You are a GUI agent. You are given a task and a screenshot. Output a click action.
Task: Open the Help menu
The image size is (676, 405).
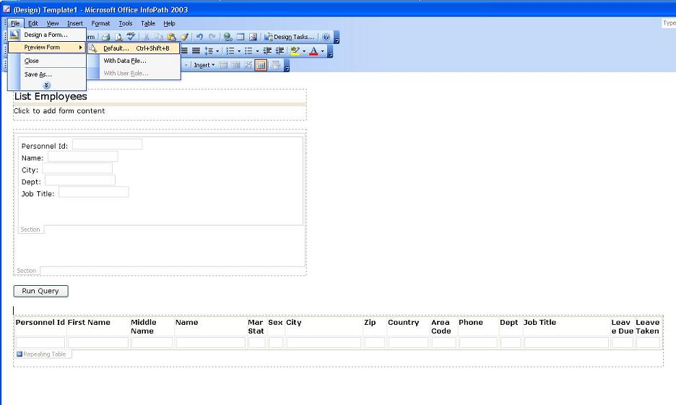pos(169,23)
